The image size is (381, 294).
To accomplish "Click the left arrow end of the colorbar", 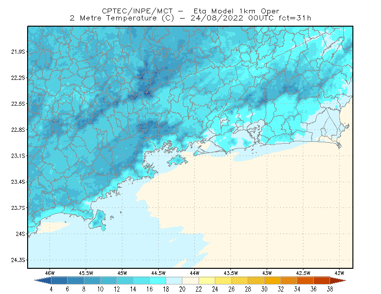I will 43,281.
